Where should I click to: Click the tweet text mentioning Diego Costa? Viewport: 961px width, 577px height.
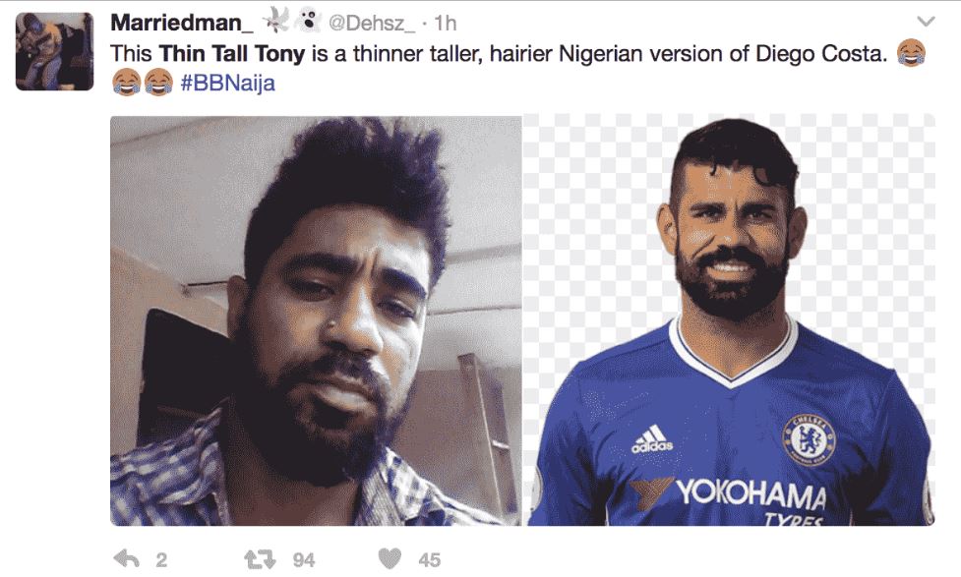click(x=590, y=52)
